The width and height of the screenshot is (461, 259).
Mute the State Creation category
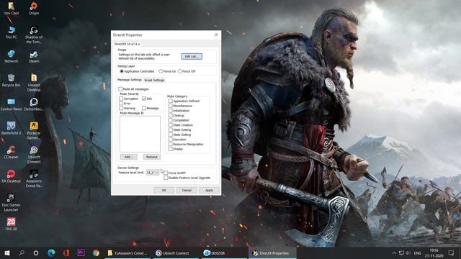171,125
